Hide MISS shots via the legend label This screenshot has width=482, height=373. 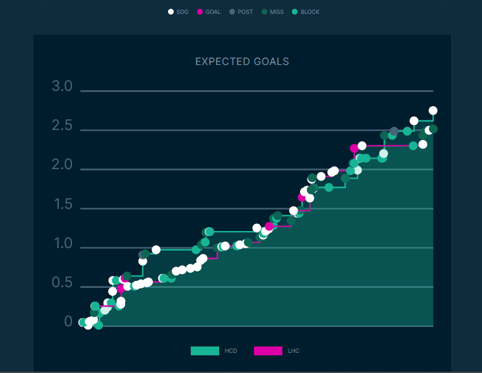click(x=277, y=12)
